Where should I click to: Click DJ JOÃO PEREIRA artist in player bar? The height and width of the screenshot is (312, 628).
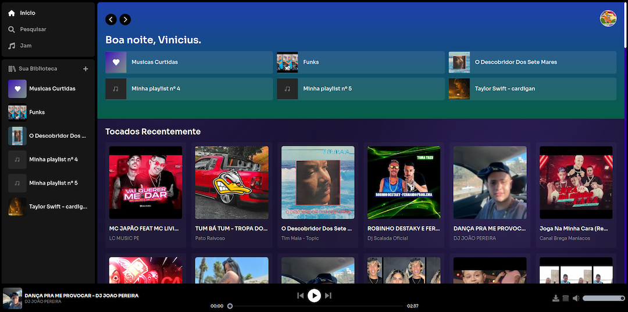click(43, 302)
